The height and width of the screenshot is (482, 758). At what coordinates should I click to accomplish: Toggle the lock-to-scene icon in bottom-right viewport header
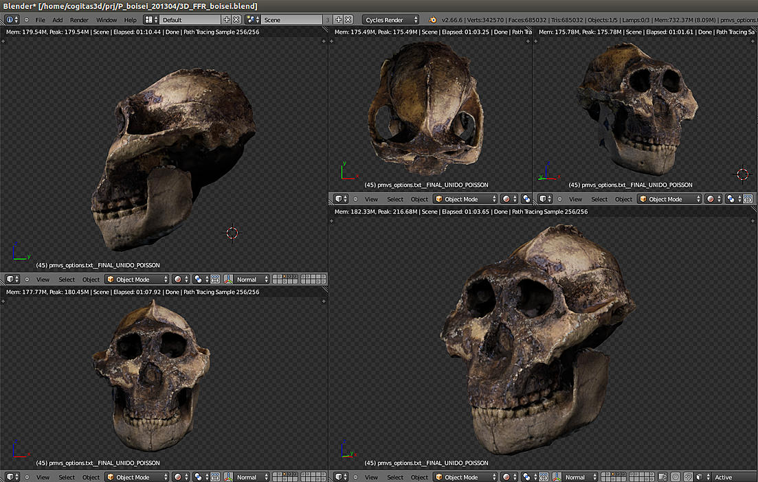coord(663,477)
